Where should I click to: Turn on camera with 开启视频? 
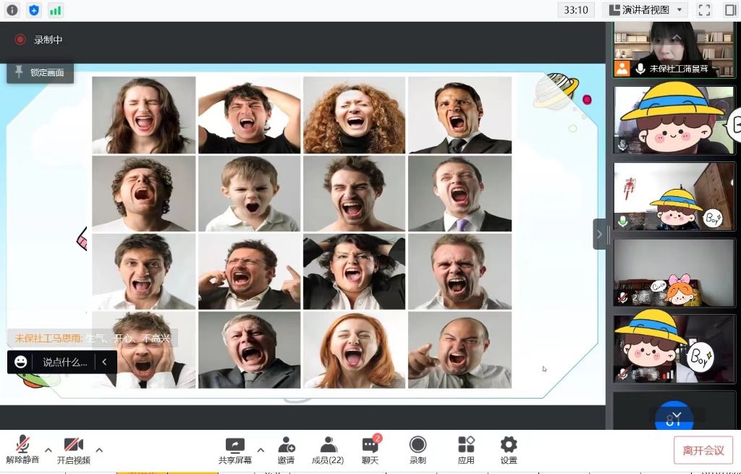coord(73,450)
